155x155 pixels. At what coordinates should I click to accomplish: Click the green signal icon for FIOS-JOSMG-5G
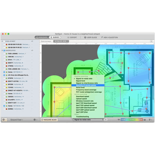(6, 69)
